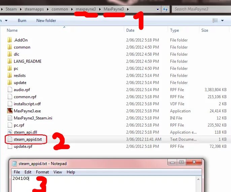This screenshot has height=192, width=231.
Task: Select the file name MaxPayne3.exe
Action: 27,111
